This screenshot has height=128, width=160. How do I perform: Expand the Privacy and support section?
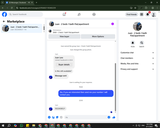coord(137,69)
